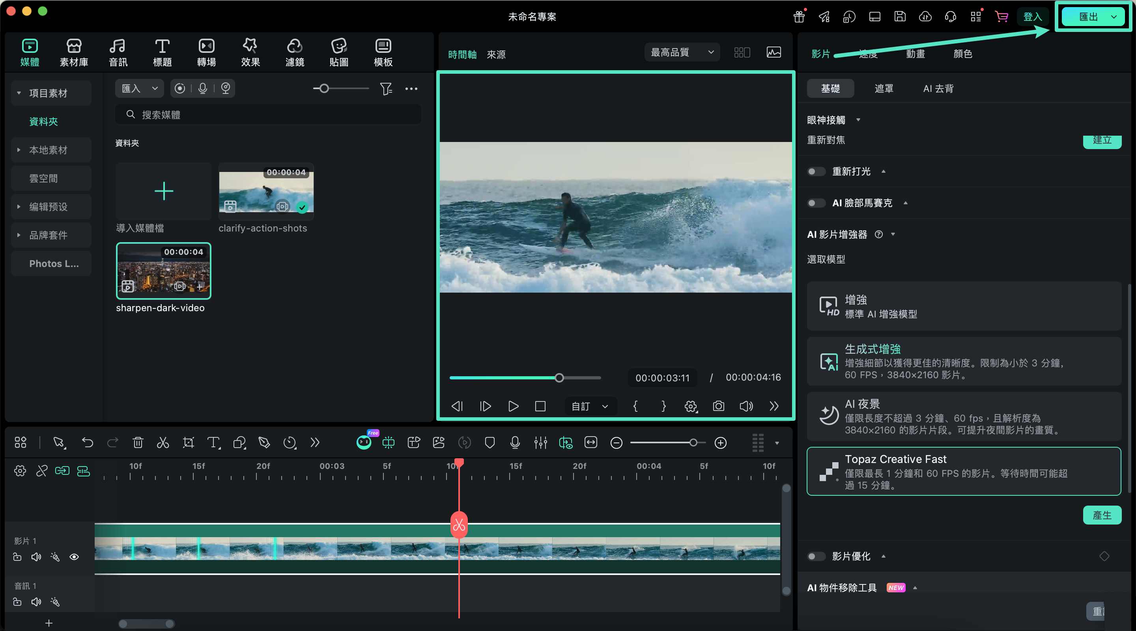Click the save project icon in title bar

point(900,17)
